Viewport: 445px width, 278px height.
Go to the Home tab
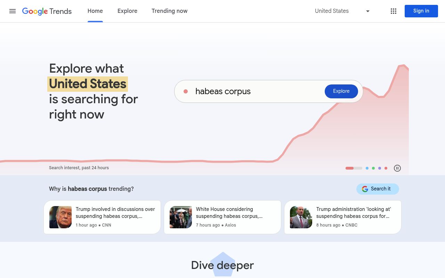[95, 11]
